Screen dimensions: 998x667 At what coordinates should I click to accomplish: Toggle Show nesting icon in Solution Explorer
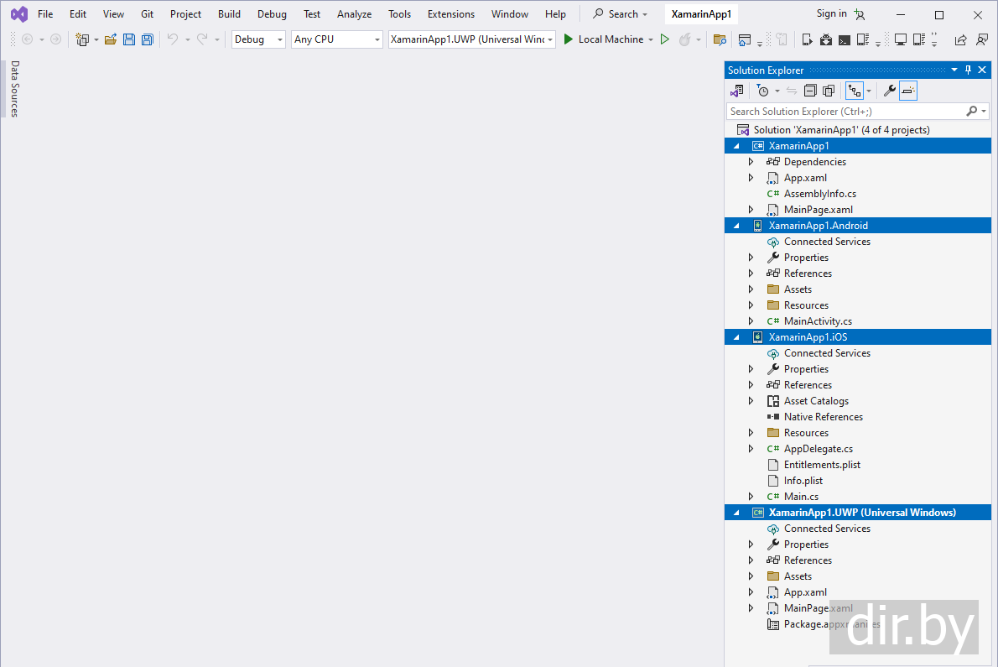(854, 91)
